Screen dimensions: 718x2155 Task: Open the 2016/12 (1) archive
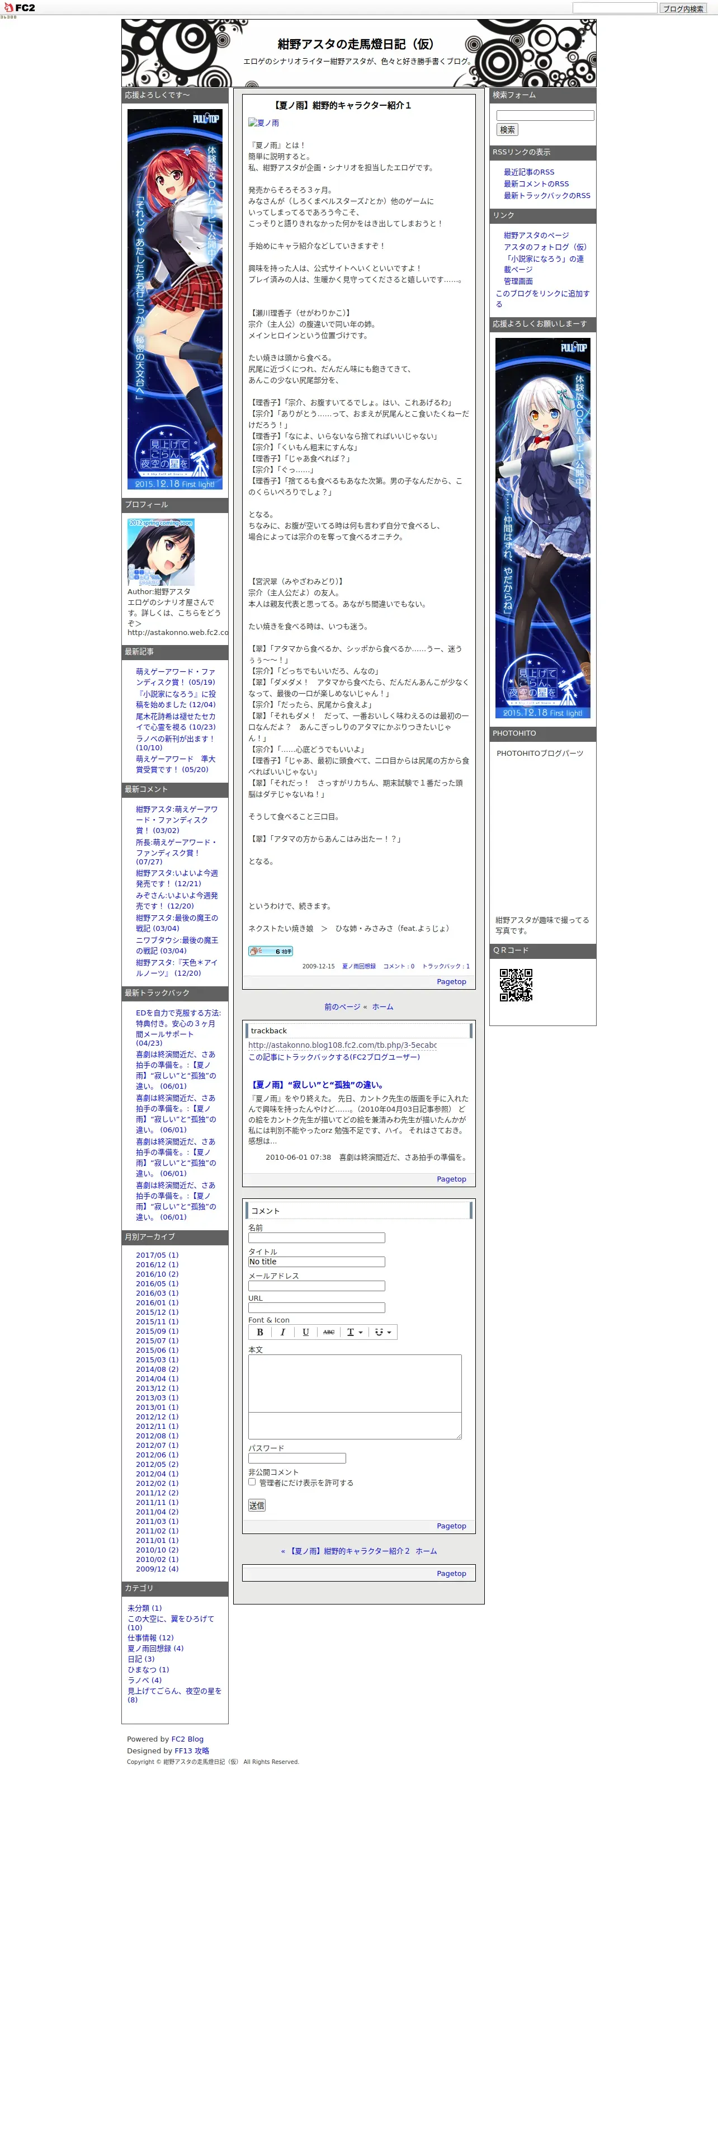(x=157, y=1264)
